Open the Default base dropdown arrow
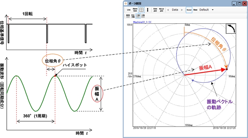 pyautogui.click(x=213, y=10)
